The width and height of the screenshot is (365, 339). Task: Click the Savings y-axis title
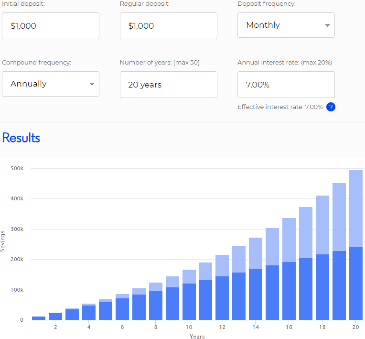pyautogui.click(x=2, y=241)
